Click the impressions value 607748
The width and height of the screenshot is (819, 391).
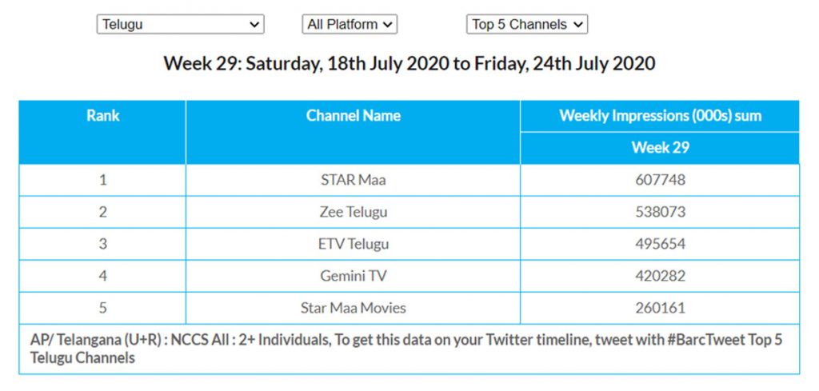point(660,180)
